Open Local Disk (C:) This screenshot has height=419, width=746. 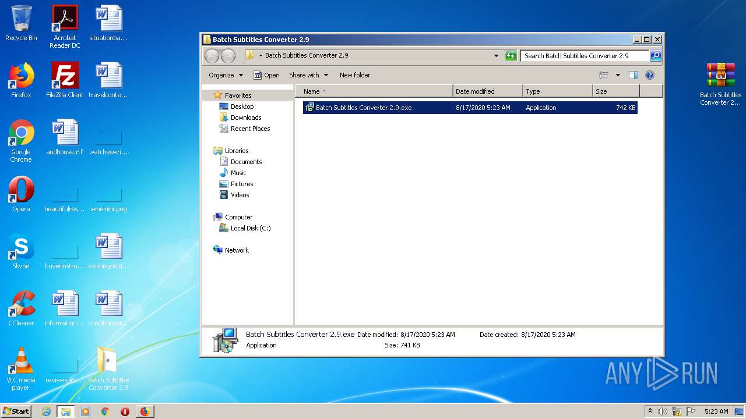[250, 228]
